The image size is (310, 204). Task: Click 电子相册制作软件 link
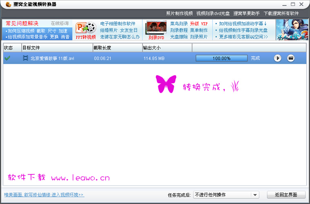coord(118,24)
